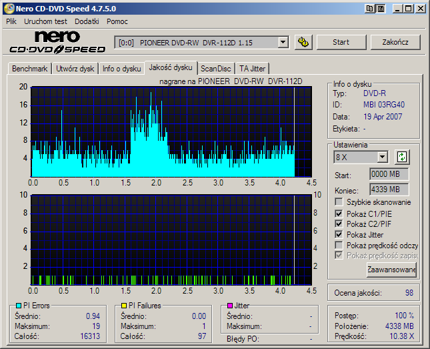This screenshot has height=349, width=430.
Task: Click PI Failures Całość value 97
Action: pyautogui.click(x=202, y=336)
